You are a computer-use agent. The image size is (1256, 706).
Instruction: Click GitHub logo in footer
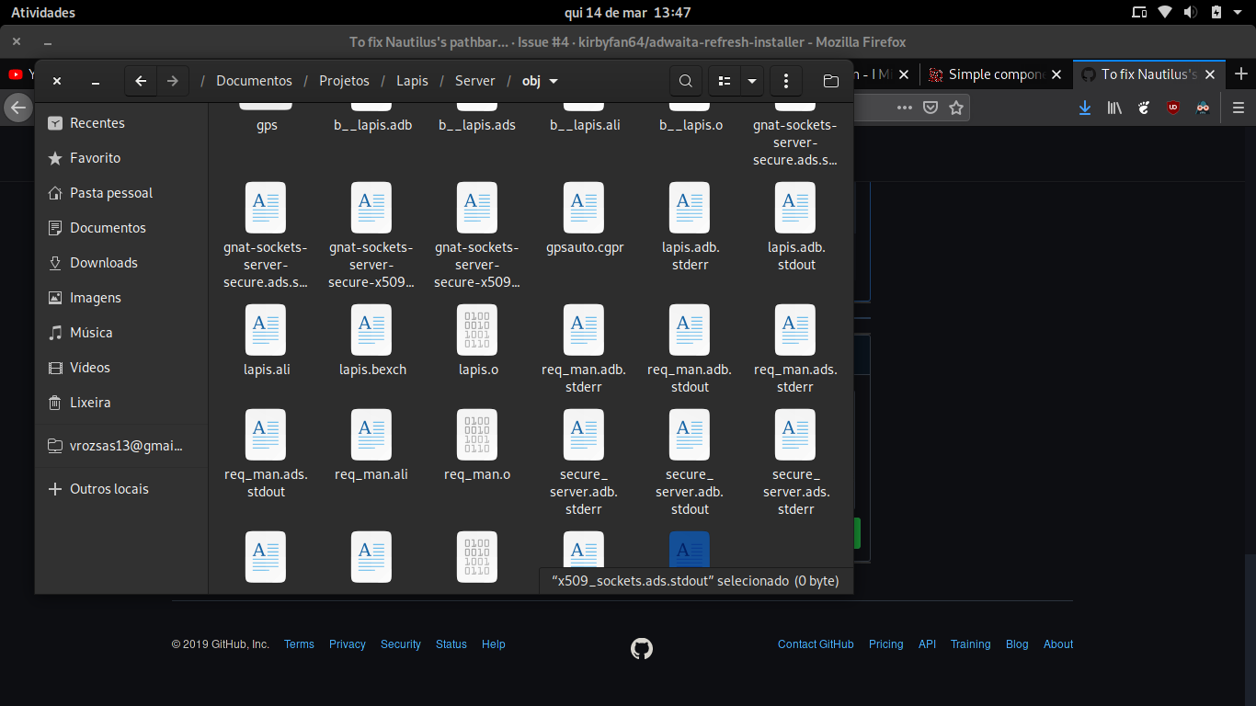[642, 649]
